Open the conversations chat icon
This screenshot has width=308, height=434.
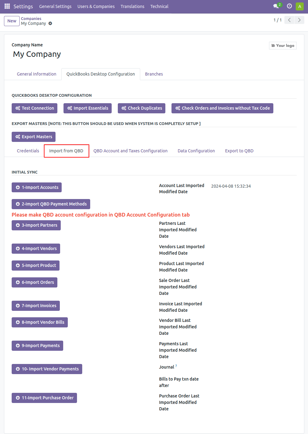coord(276,6)
